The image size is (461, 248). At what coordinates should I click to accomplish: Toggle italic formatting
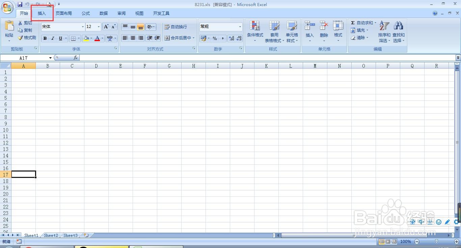coord(53,38)
